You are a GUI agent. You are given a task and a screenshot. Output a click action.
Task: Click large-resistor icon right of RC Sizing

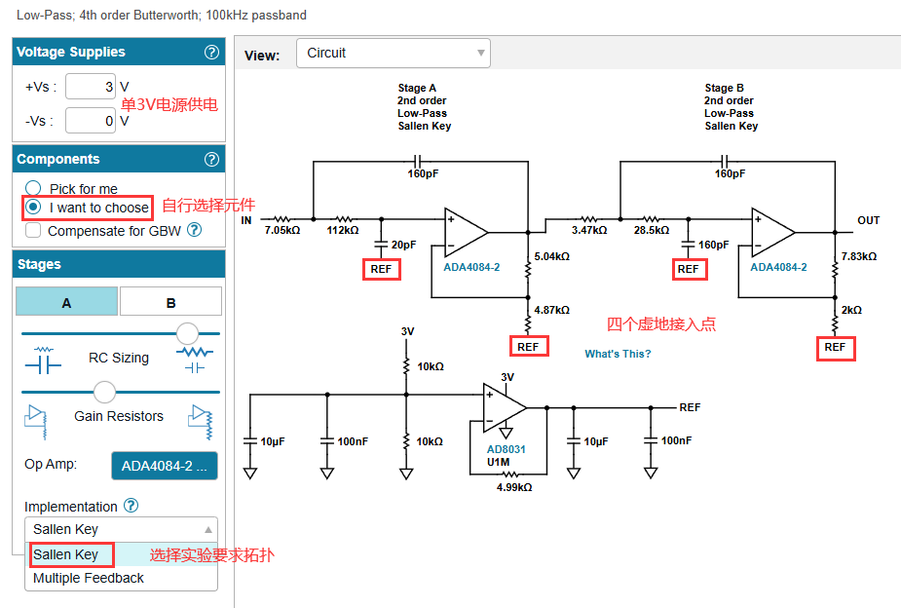click(195, 358)
